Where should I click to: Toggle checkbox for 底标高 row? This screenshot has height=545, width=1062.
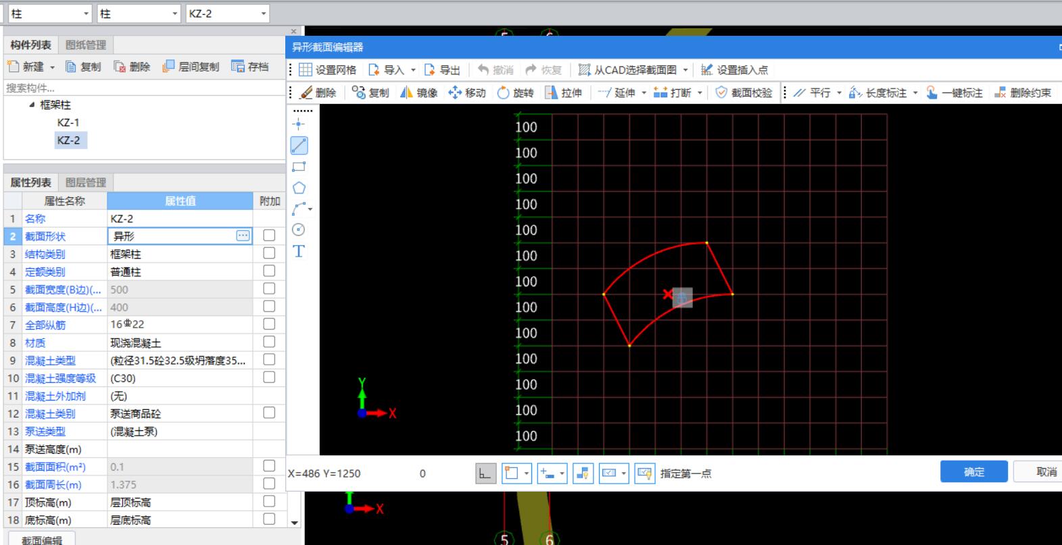tap(269, 519)
